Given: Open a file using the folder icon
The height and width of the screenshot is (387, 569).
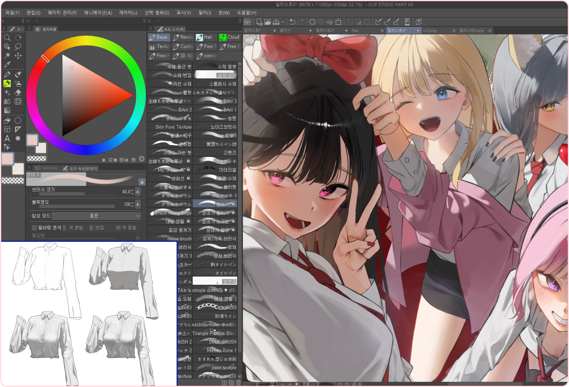Looking at the screenshot, I should pos(268,22).
